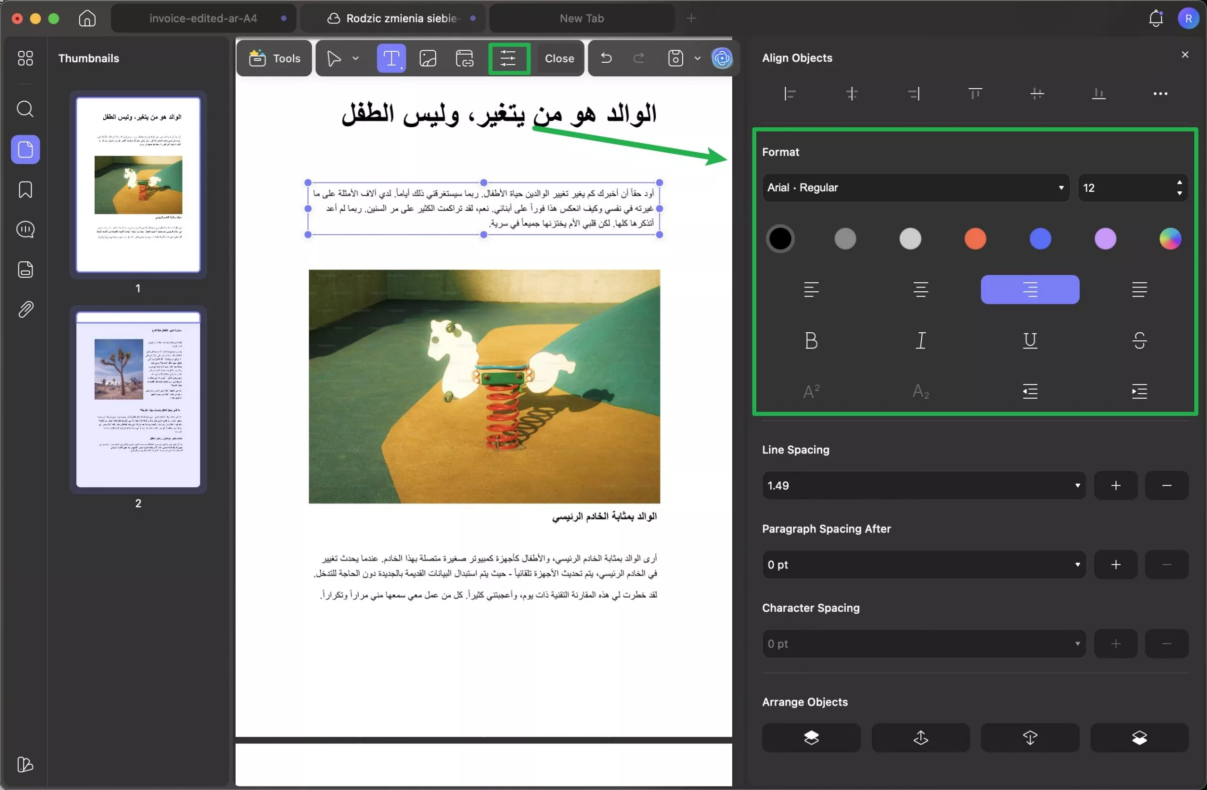Select the orange text color swatch
The image size is (1207, 790).
coord(974,239)
